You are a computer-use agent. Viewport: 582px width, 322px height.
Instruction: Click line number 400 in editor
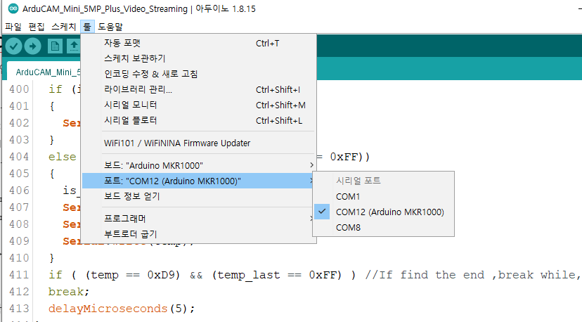point(19,89)
